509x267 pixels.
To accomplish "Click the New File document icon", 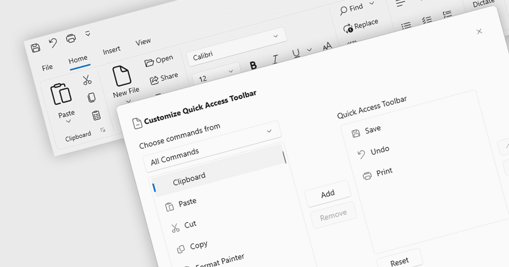I will click(x=121, y=76).
